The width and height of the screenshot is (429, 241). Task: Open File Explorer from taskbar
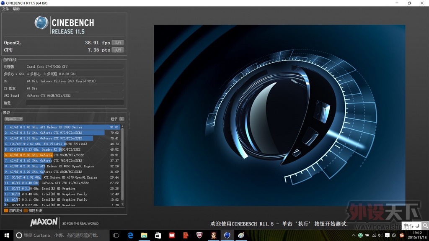(144, 235)
